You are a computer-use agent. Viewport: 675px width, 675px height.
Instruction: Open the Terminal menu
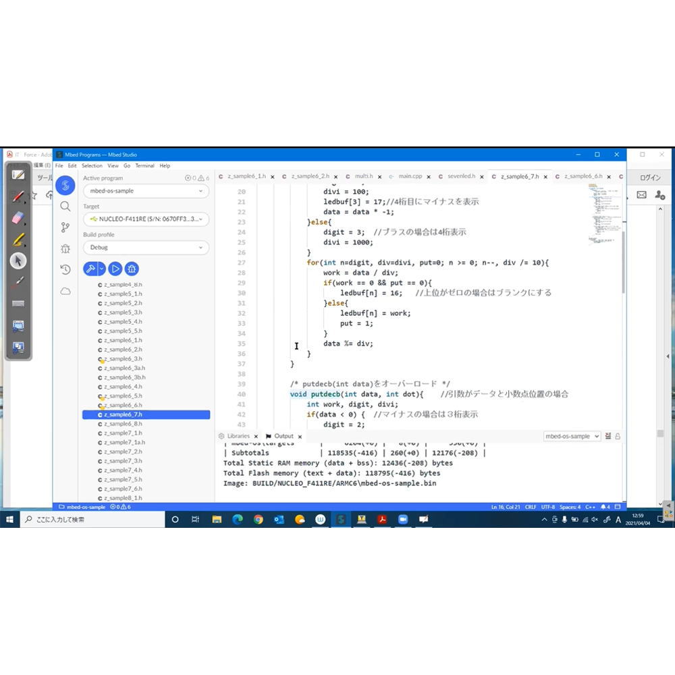point(144,165)
